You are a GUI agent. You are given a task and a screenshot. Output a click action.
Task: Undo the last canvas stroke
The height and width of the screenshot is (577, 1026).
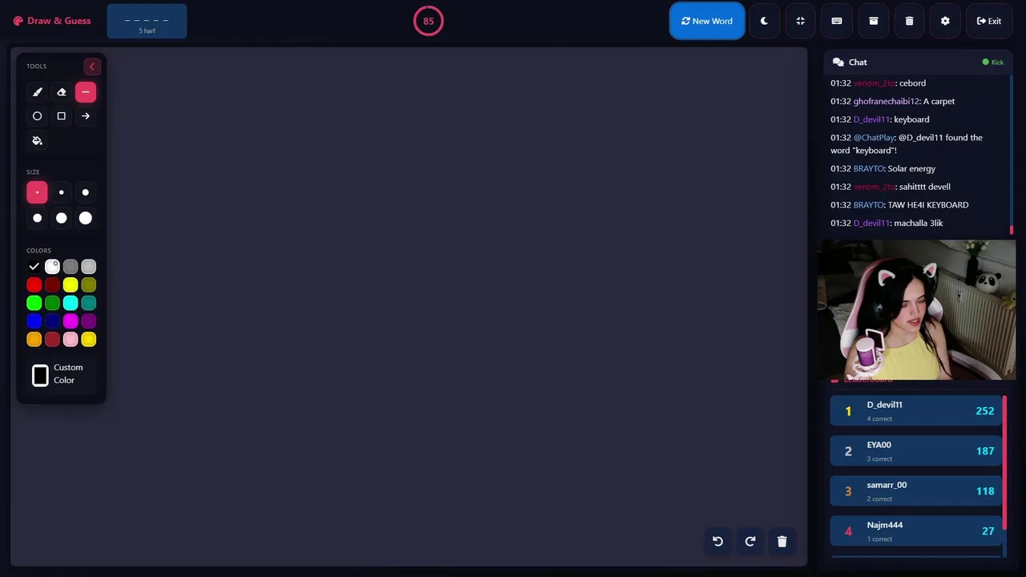718,542
